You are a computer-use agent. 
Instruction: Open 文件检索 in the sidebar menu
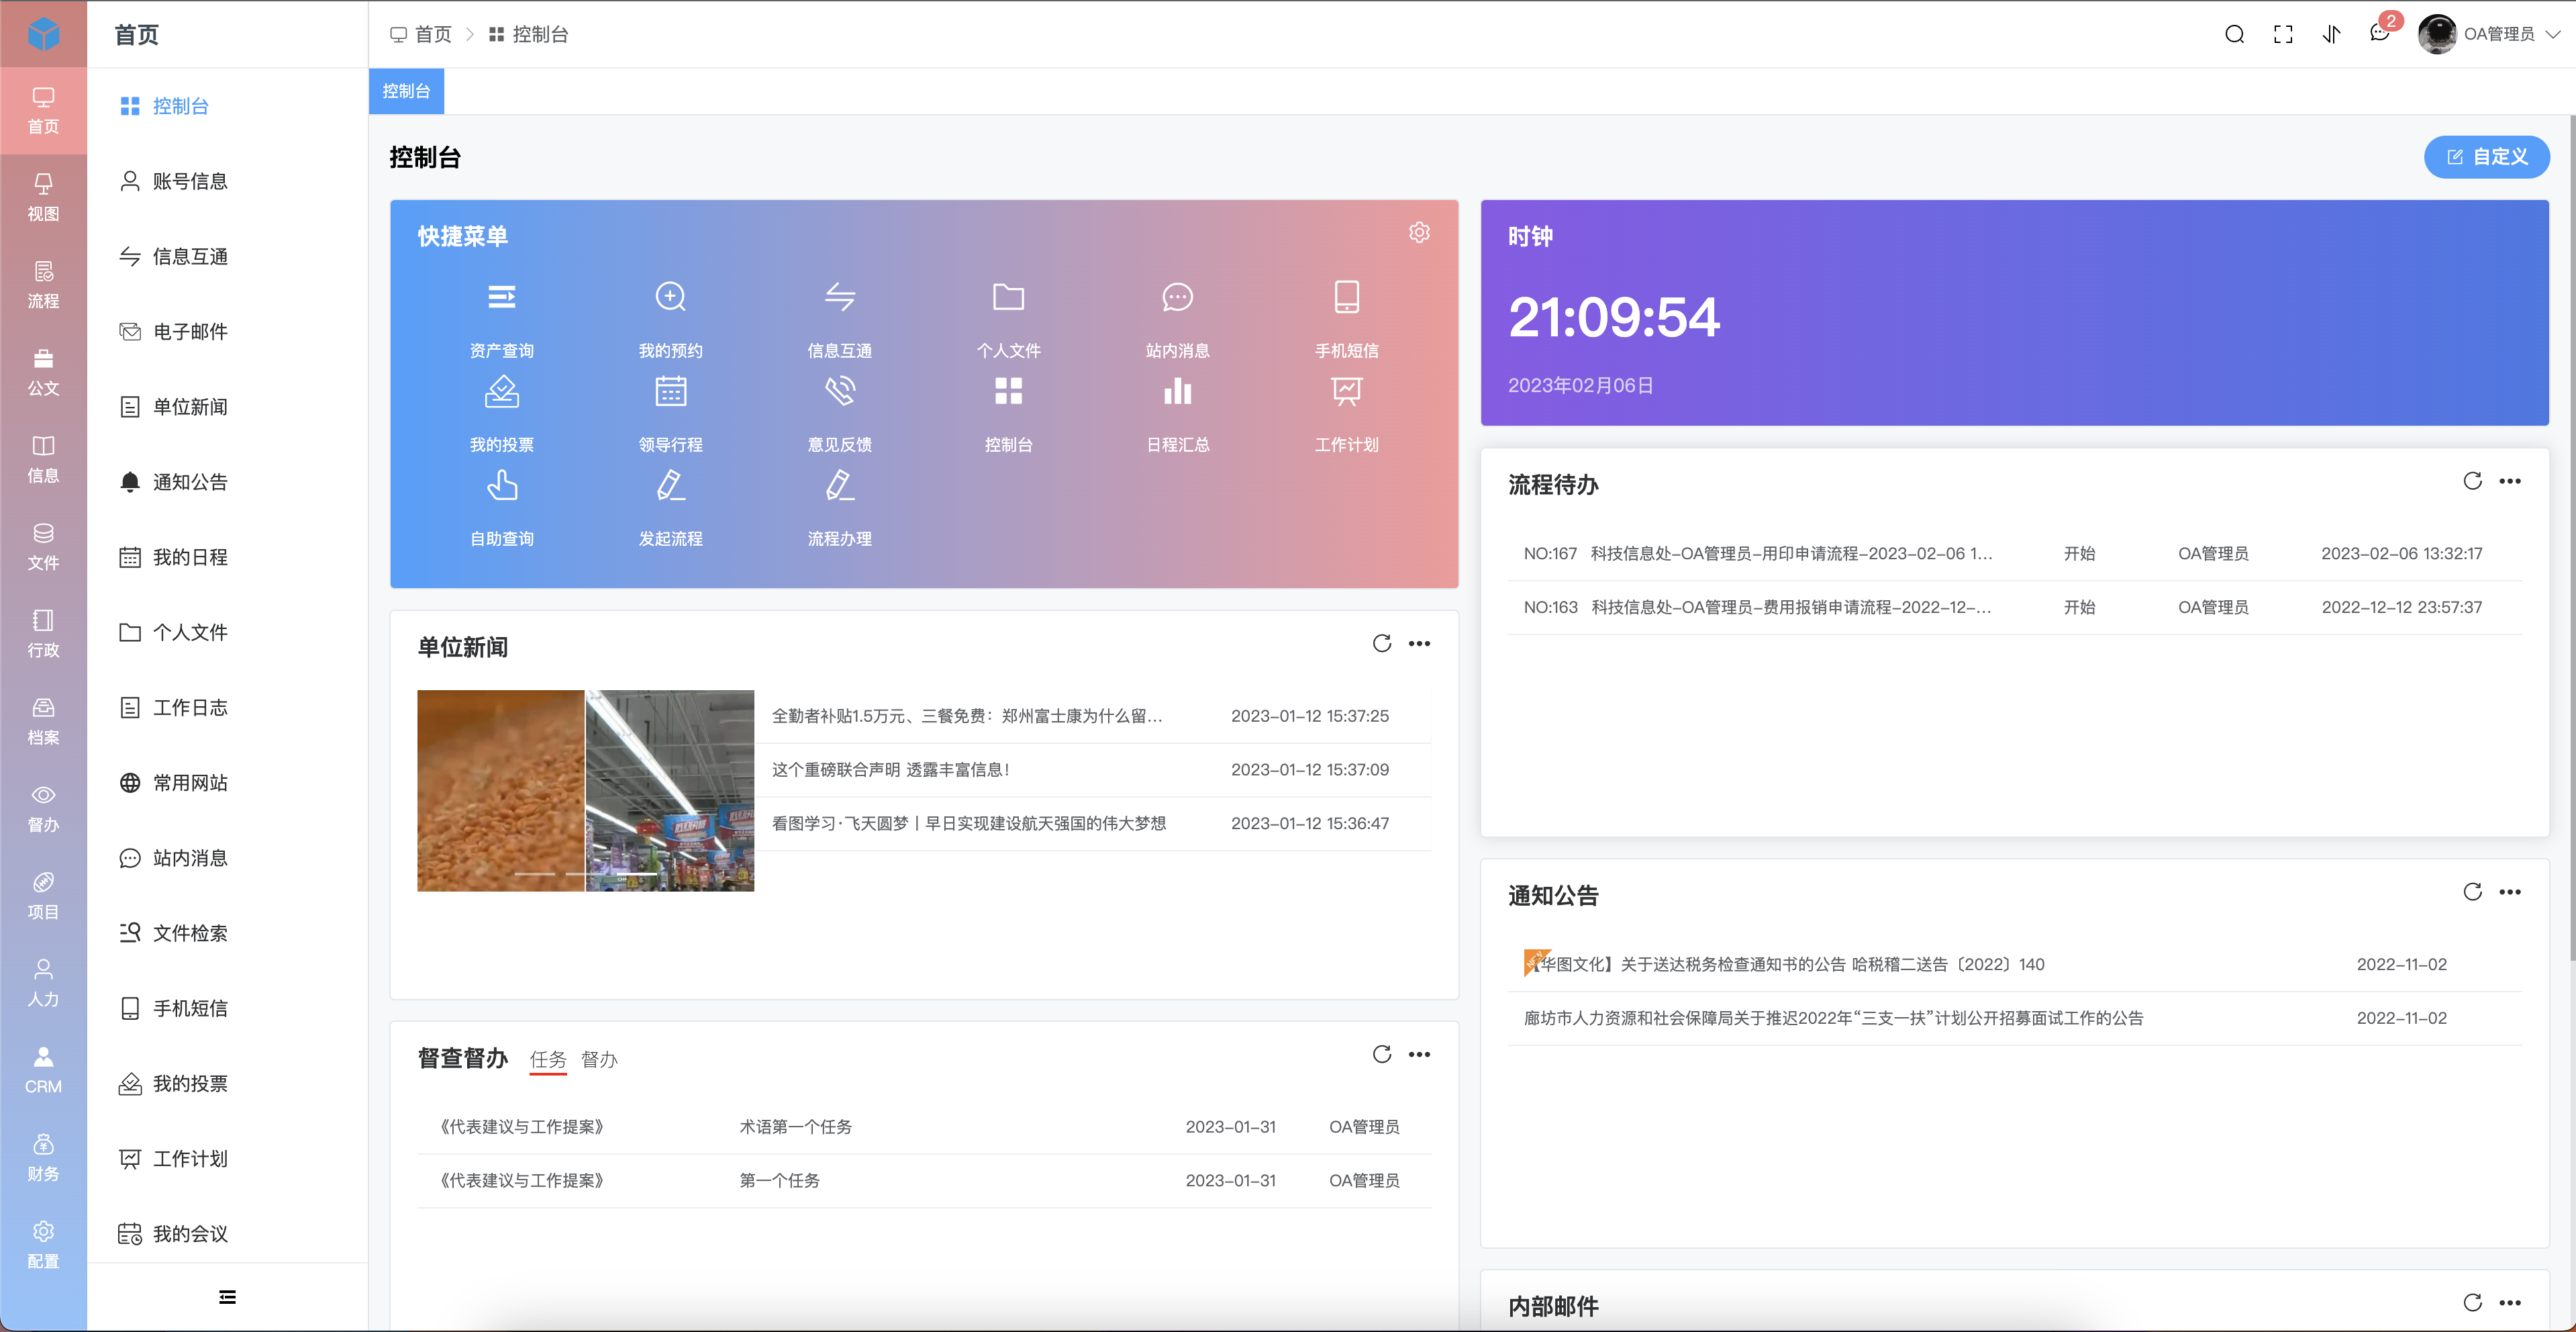[228, 933]
